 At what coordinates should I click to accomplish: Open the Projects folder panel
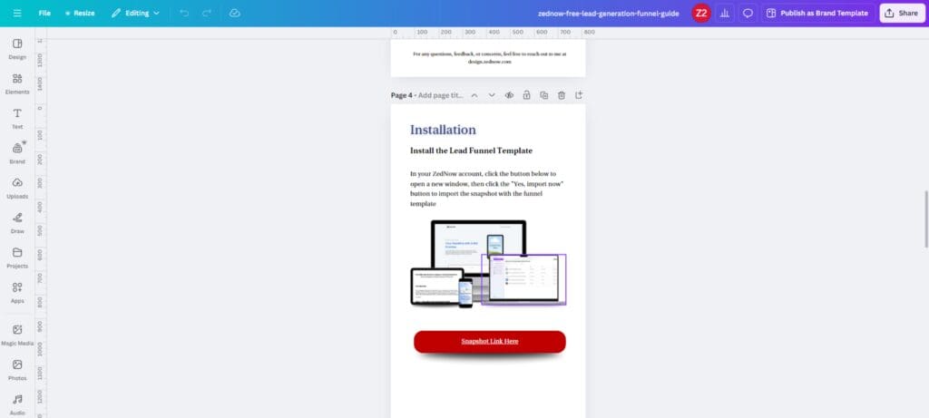point(17,258)
